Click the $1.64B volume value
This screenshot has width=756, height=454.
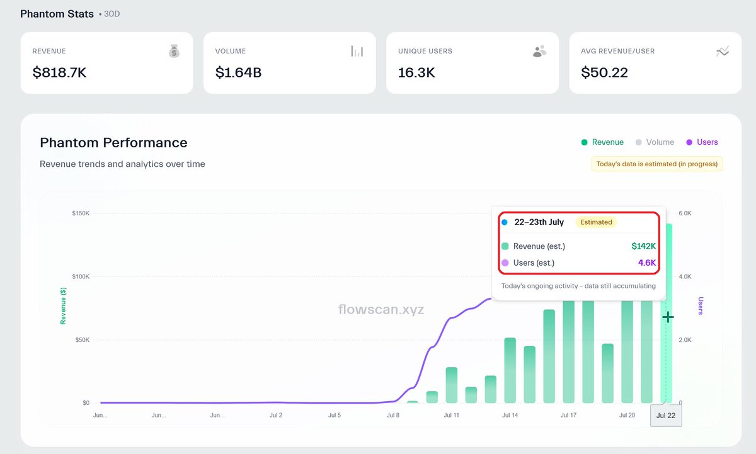coord(238,73)
